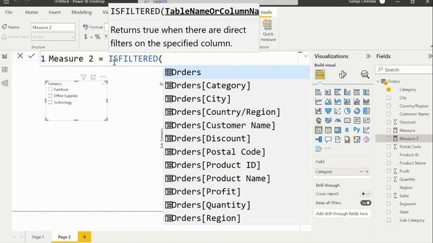
Task: Check Furniture in the Category slicer
Action: (x=50, y=89)
